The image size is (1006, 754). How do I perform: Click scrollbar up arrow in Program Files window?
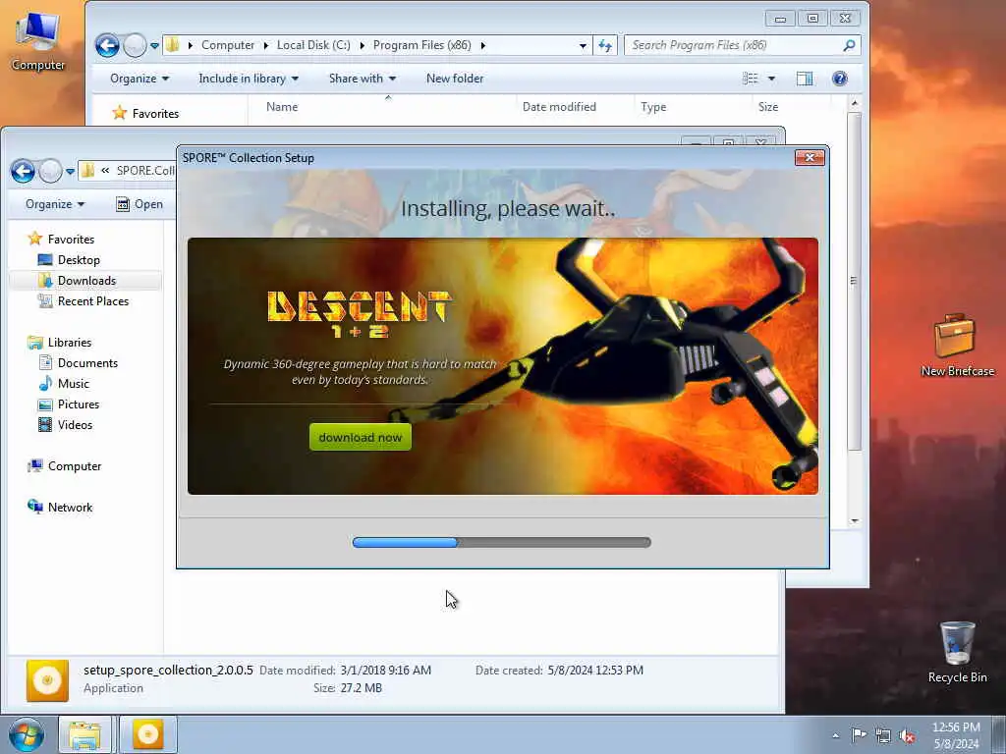[854, 102]
